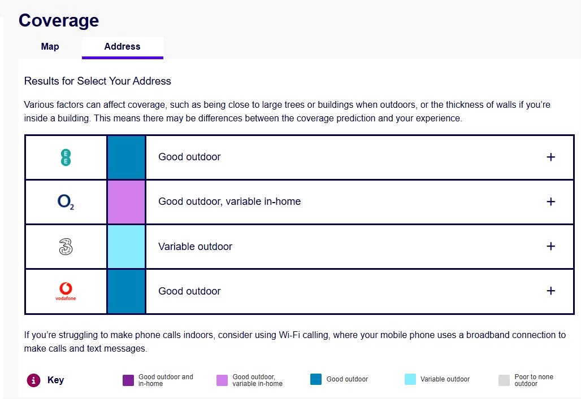Click the EE network logo
Screen dimensions: 581x399
point(66,157)
